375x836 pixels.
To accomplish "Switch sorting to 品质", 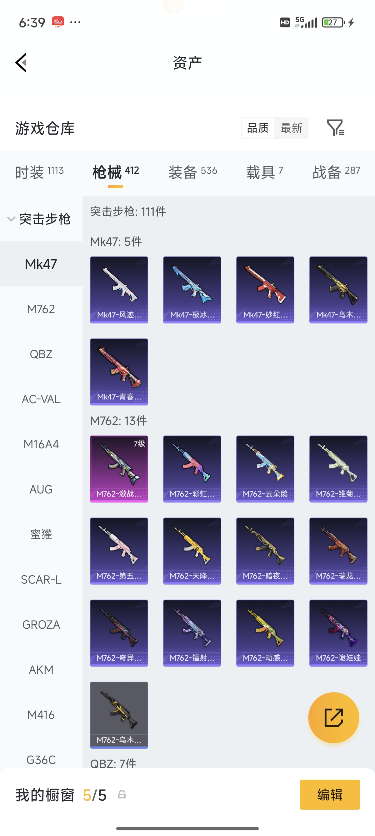I will [x=258, y=128].
